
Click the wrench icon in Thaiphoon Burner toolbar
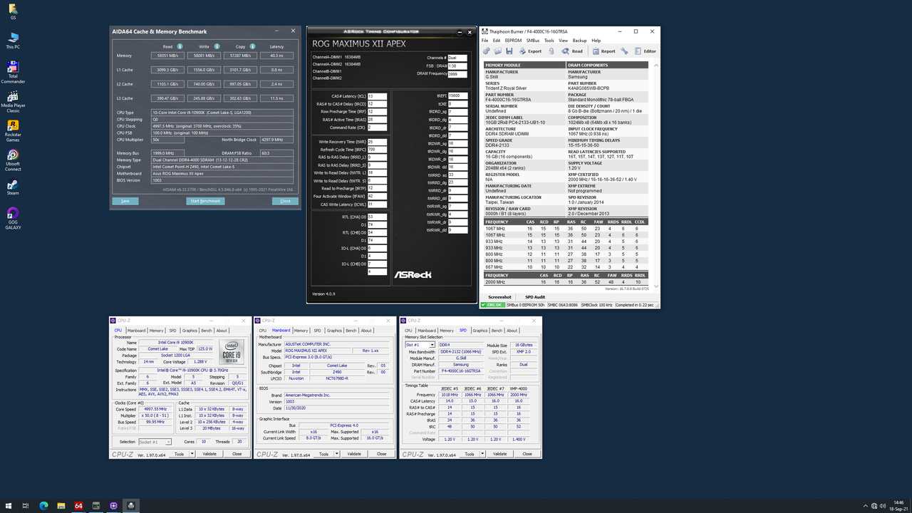[624, 51]
